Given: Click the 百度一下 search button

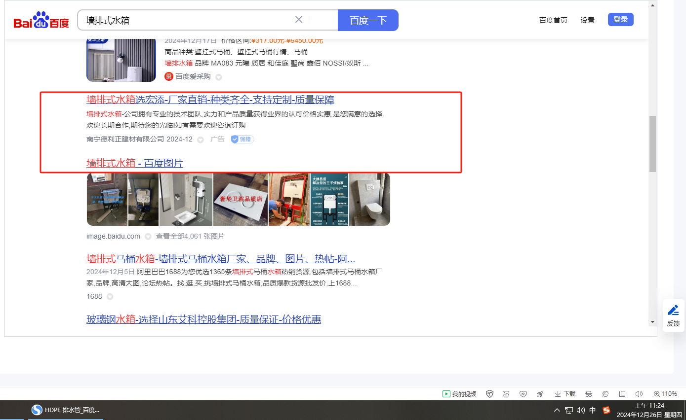Looking at the screenshot, I should click(x=368, y=20).
